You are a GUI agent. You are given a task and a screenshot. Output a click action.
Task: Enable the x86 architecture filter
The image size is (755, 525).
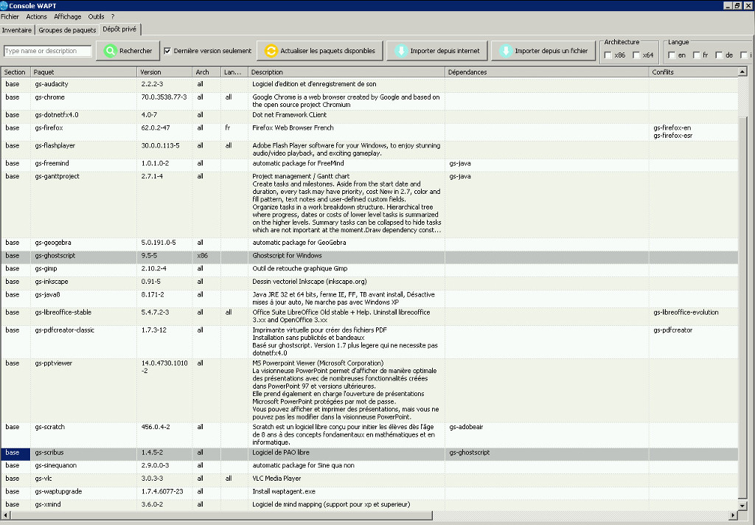[x=608, y=55]
